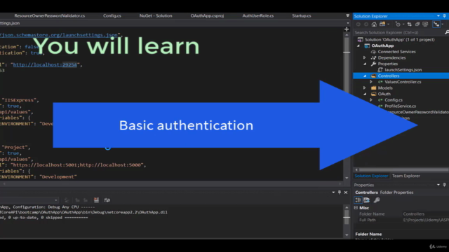This screenshot has height=252, width=449.
Task: Click the Dependencies icon
Action: [373, 57]
